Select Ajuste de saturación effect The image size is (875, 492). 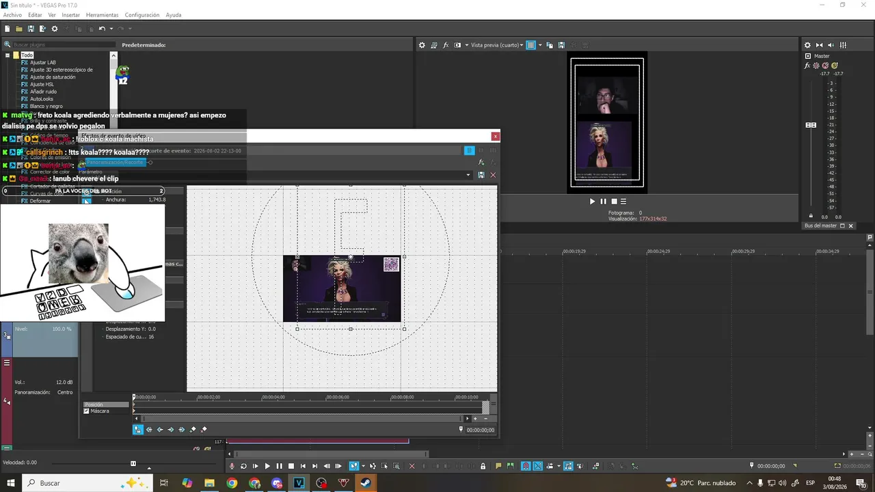pos(53,77)
